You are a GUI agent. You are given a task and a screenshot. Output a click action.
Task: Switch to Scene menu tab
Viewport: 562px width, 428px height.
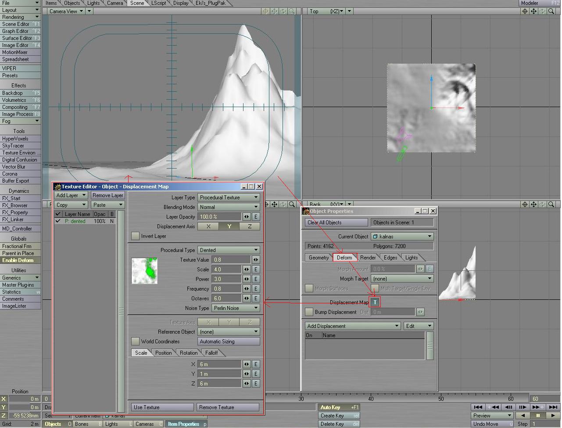(137, 3)
